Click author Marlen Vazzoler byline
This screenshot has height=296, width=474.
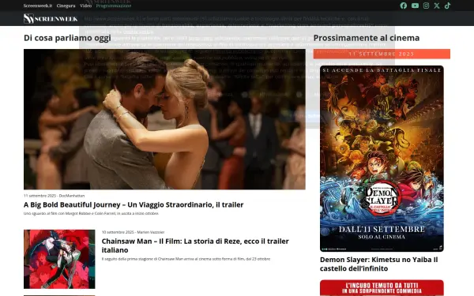pyautogui.click(x=151, y=232)
